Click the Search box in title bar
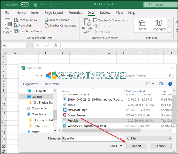178x154 pixels. [x=160, y=5]
